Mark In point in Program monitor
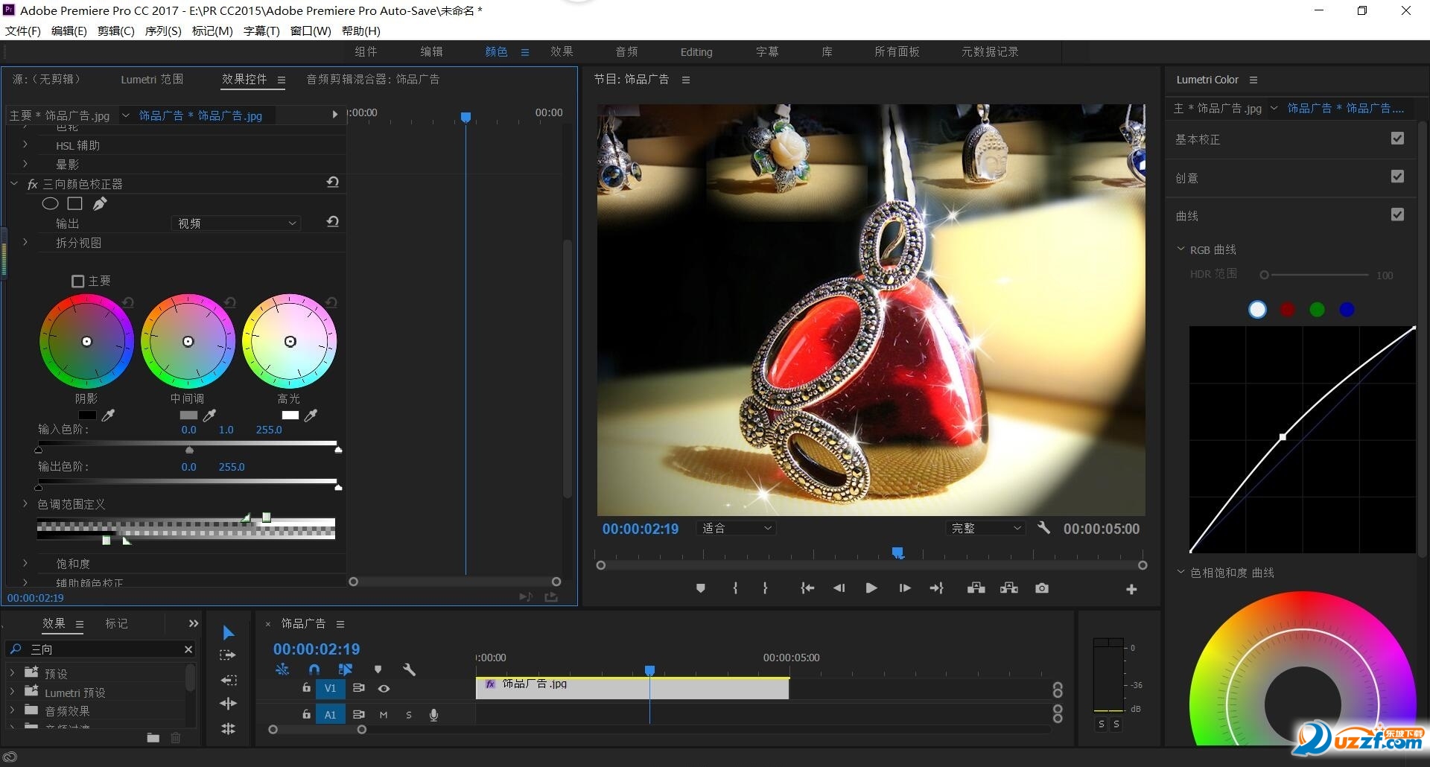Screen dimensions: 1430x767 [735, 588]
